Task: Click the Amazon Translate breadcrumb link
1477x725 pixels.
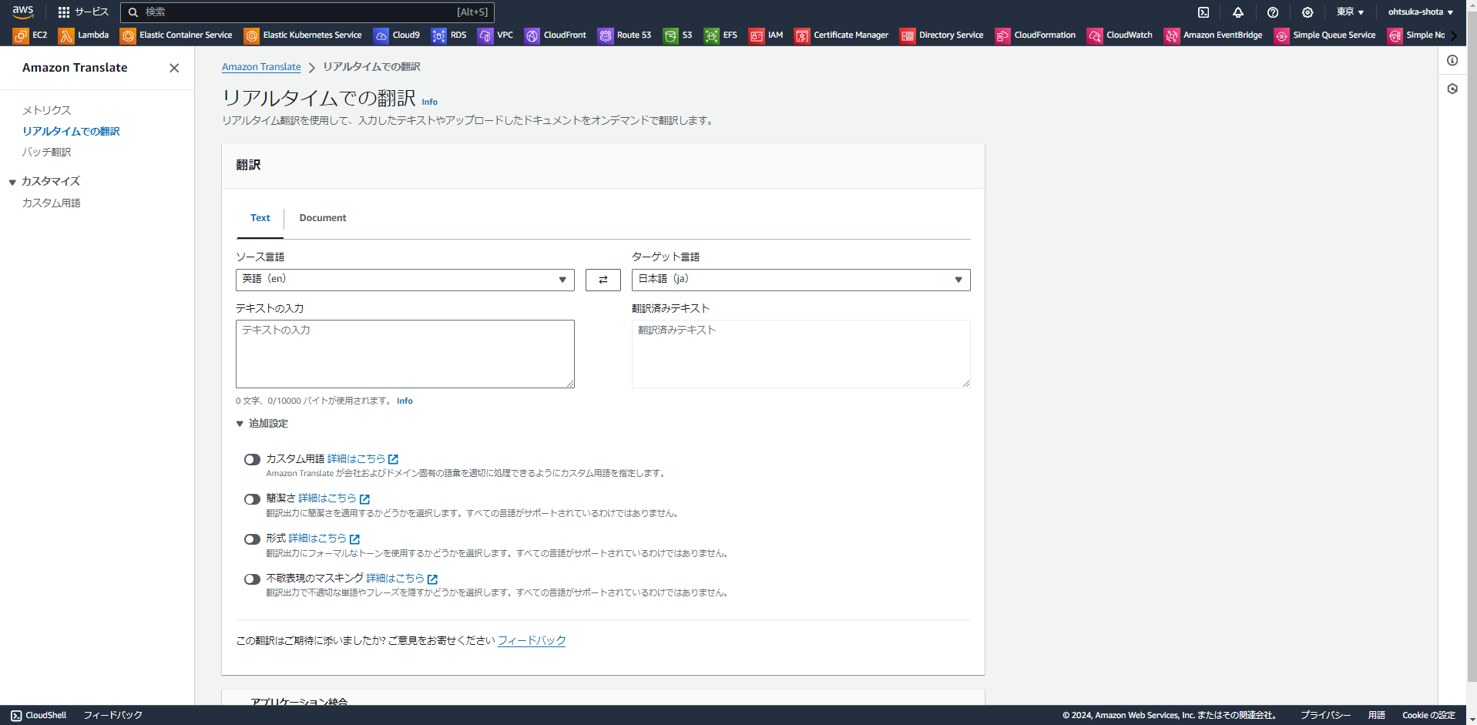Action: point(261,67)
